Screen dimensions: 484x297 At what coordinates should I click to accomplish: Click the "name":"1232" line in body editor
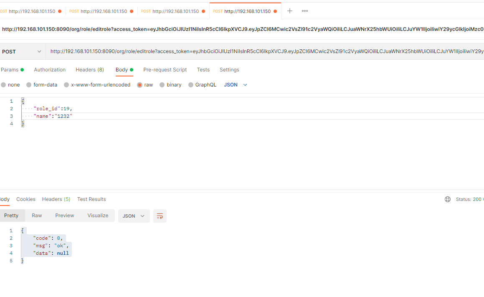(53, 116)
